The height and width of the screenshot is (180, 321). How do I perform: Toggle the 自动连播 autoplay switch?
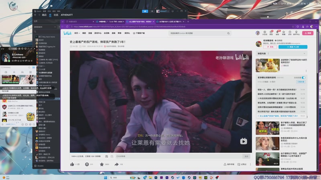pos(303,78)
